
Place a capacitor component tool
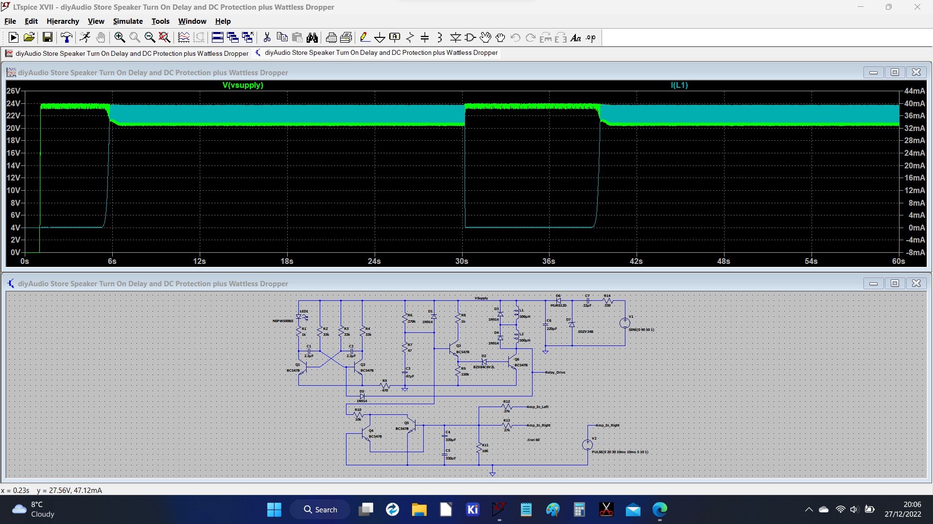tap(425, 37)
